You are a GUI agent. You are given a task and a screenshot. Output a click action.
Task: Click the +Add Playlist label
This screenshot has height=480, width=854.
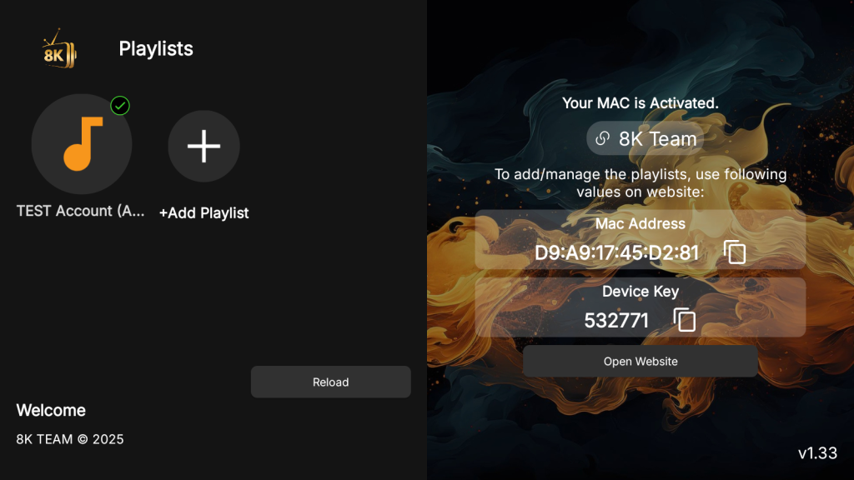coord(203,212)
